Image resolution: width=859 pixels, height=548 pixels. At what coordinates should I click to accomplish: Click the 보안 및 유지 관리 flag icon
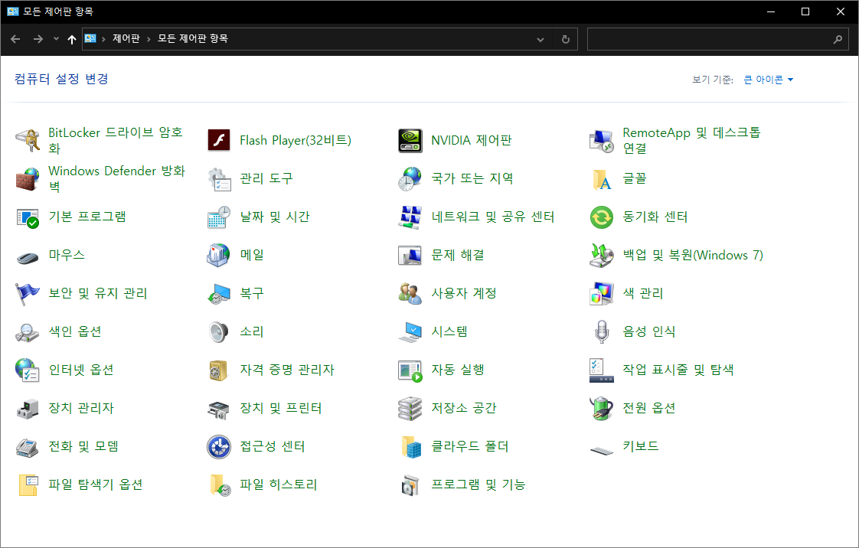27,293
